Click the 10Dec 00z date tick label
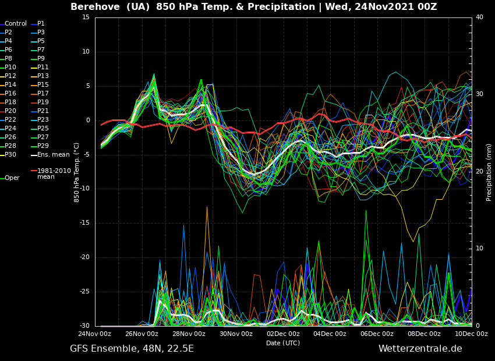495x361 pixels. tap(471, 334)
